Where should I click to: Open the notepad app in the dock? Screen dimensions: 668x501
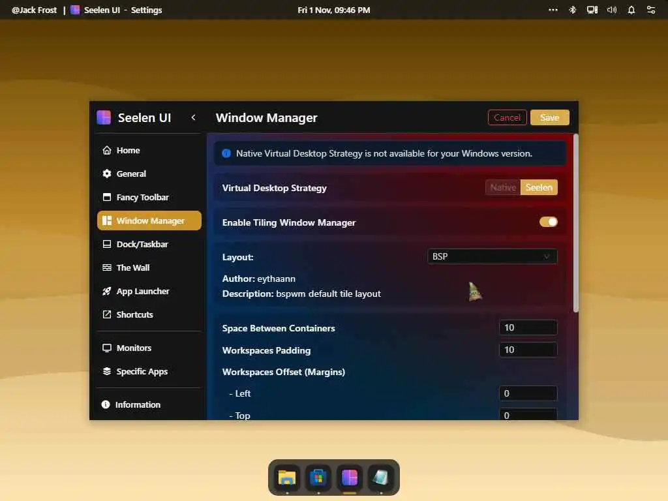(381, 478)
